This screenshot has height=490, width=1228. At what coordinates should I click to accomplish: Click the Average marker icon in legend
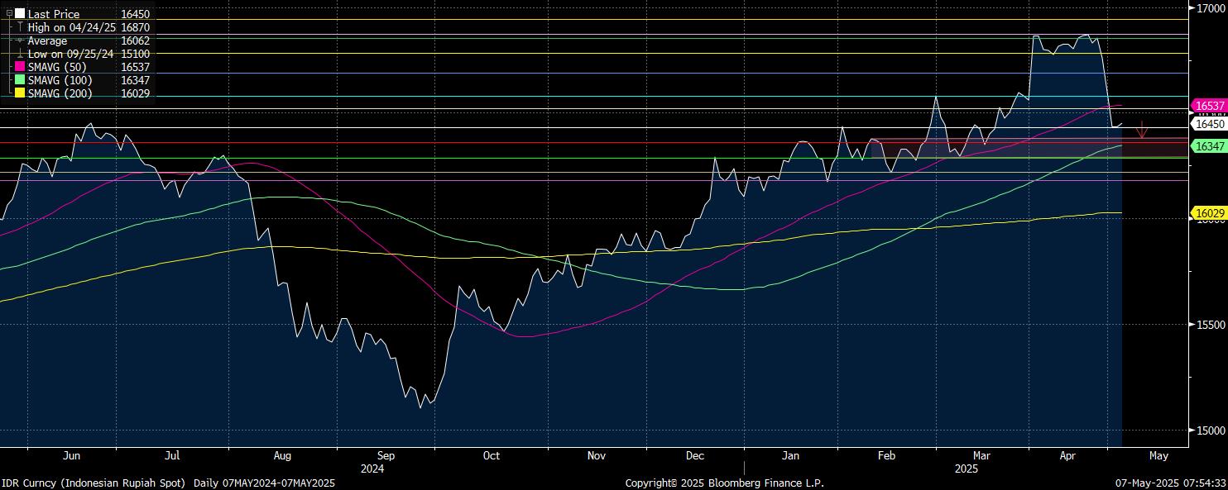point(20,40)
